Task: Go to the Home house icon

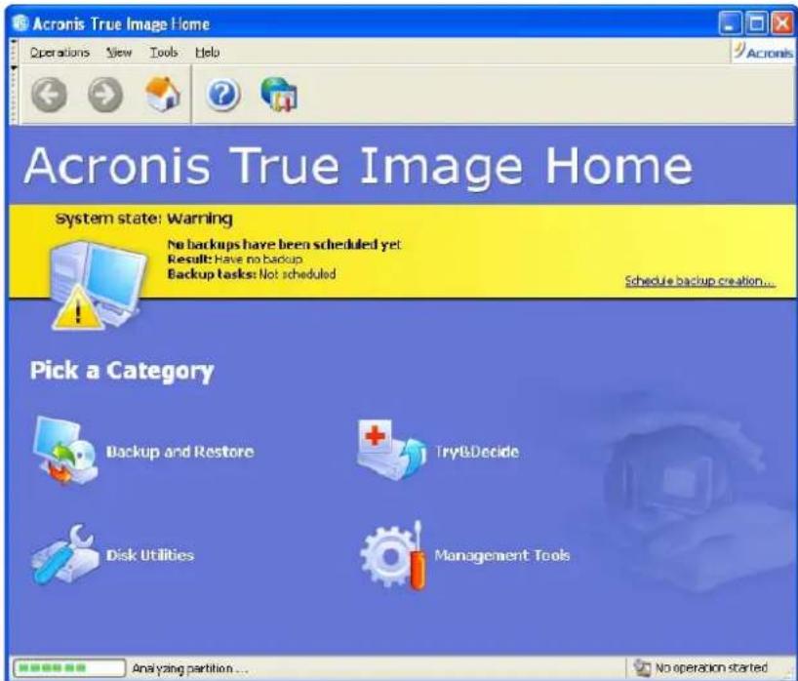Action: pyautogui.click(x=163, y=94)
